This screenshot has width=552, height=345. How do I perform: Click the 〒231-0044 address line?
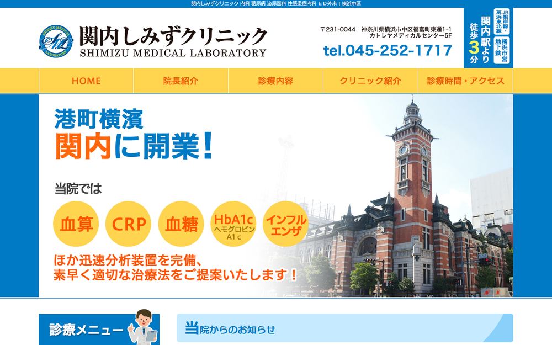386,30
